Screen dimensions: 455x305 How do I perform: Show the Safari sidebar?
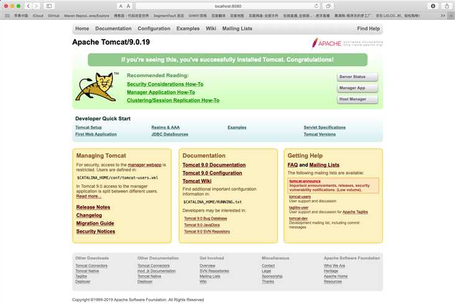(x=49, y=6)
